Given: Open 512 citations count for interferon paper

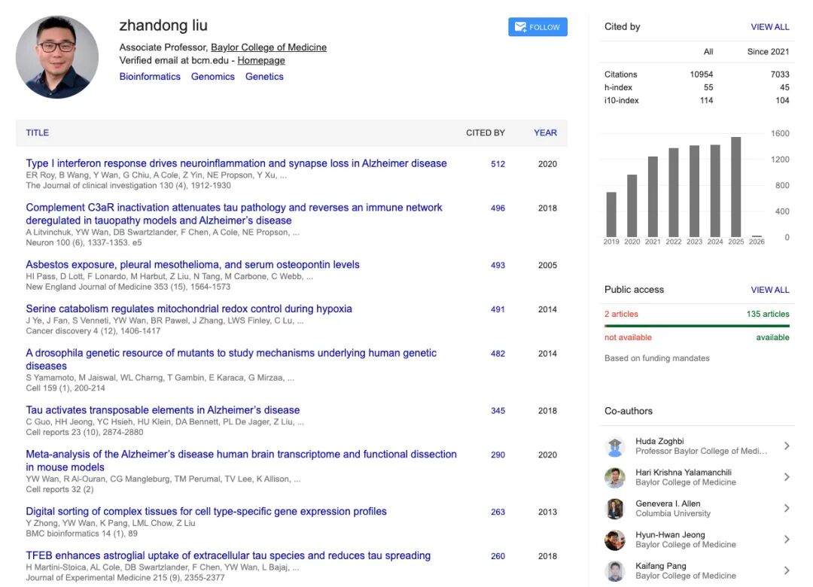Looking at the screenshot, I should (498, 164).
